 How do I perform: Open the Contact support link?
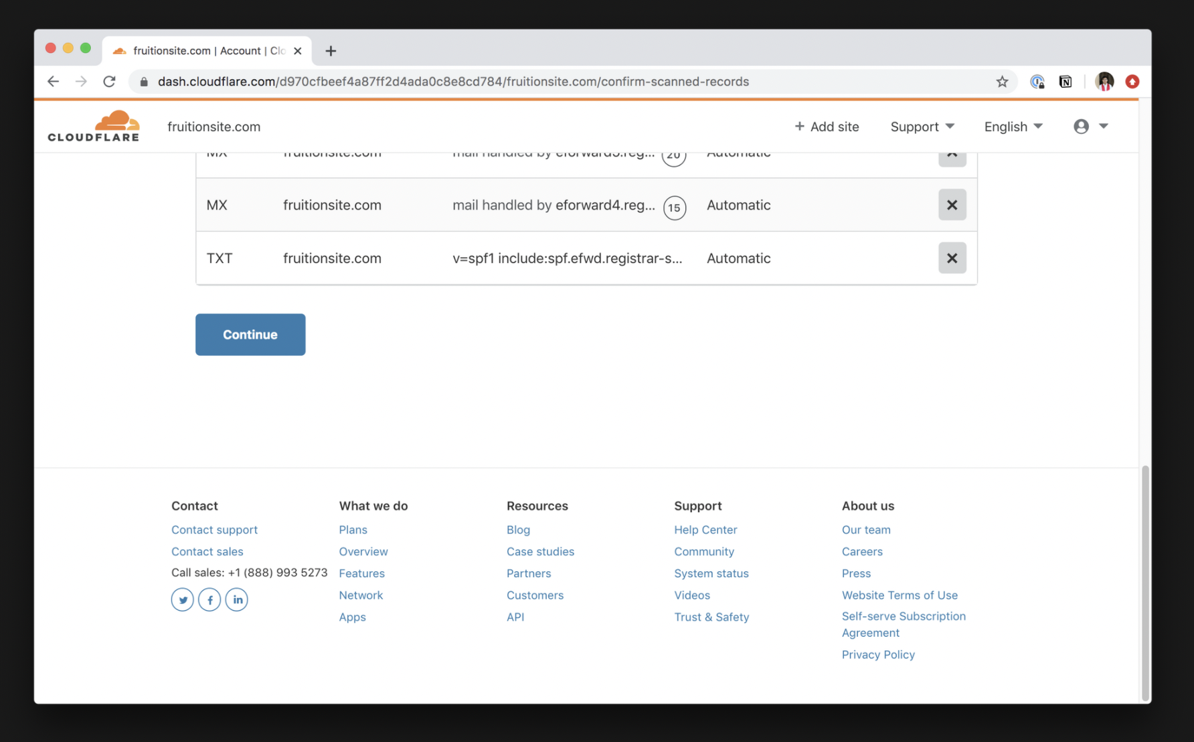tap(214, 530)
